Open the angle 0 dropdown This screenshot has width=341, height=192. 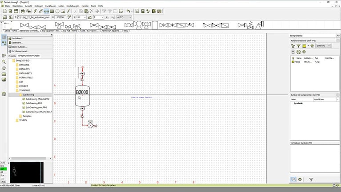tap(98, 17)
